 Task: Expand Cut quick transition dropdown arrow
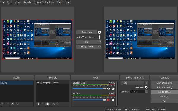pos(99,42)
